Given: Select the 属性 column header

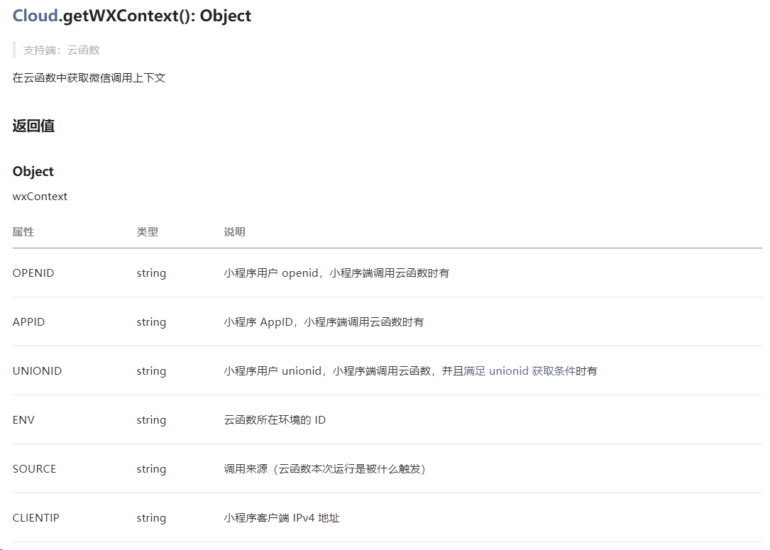Looking at the screenshot, I should [21, 231].
